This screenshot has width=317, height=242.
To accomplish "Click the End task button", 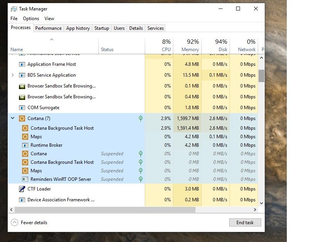I will click(245, 223).
